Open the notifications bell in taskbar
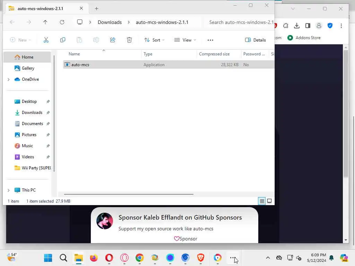This screenshot has width=355, height=266. pyautogui.click(x=331, y=258)
